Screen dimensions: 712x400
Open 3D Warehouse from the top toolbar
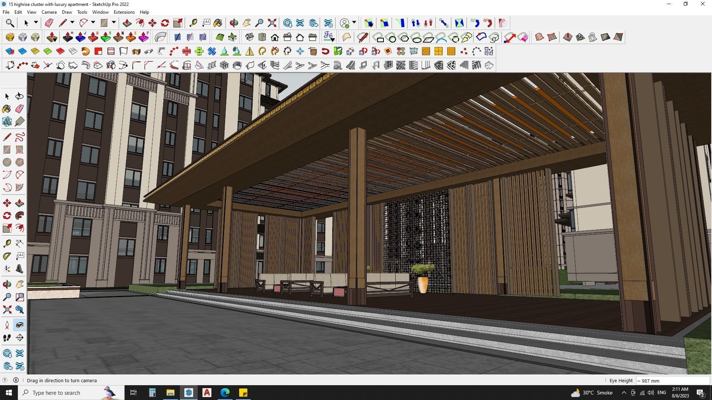[288, 23]
